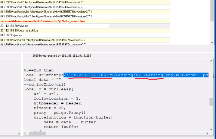The height and width of the screenshot is (139, 216).
Task: Select the red bata_seach.lua request row
Action: [85, 21]
